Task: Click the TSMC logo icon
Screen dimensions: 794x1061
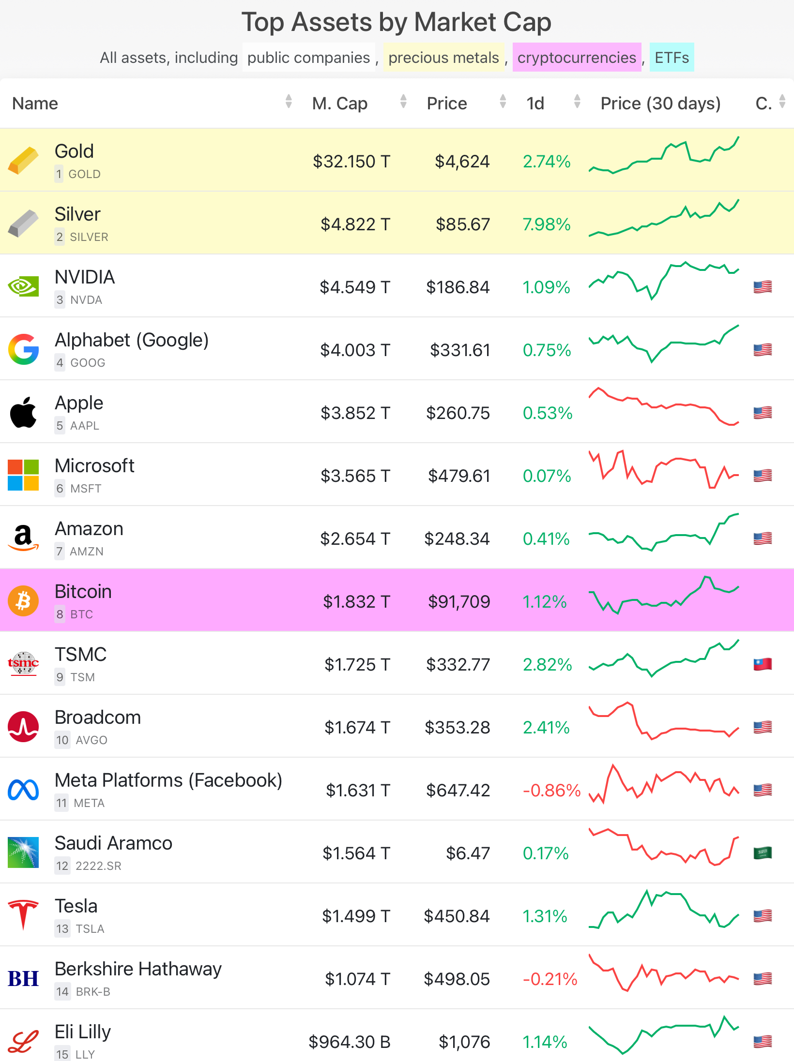Action: tap(23, 664)
